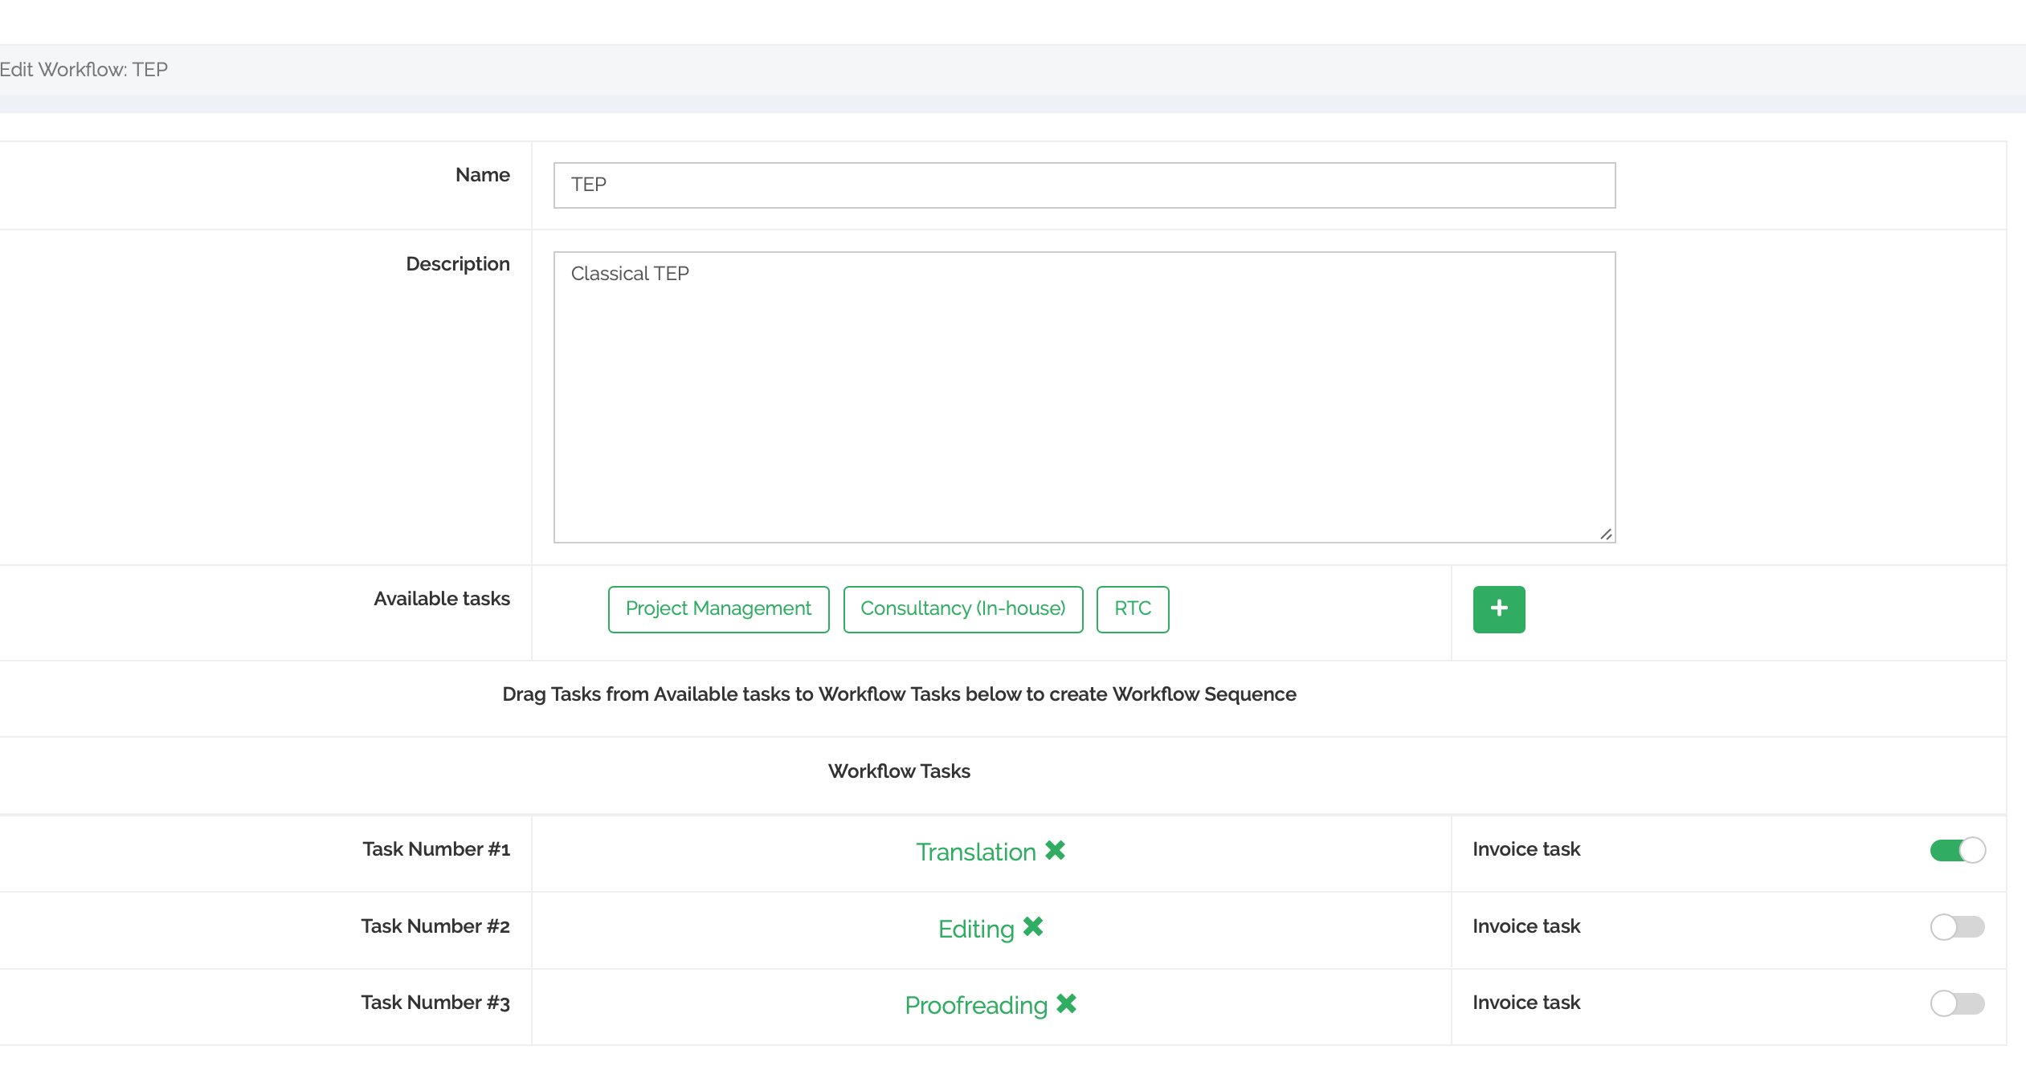Click into the Description text area
Screen dimensions: 2026x1066
pos(1084,397)
